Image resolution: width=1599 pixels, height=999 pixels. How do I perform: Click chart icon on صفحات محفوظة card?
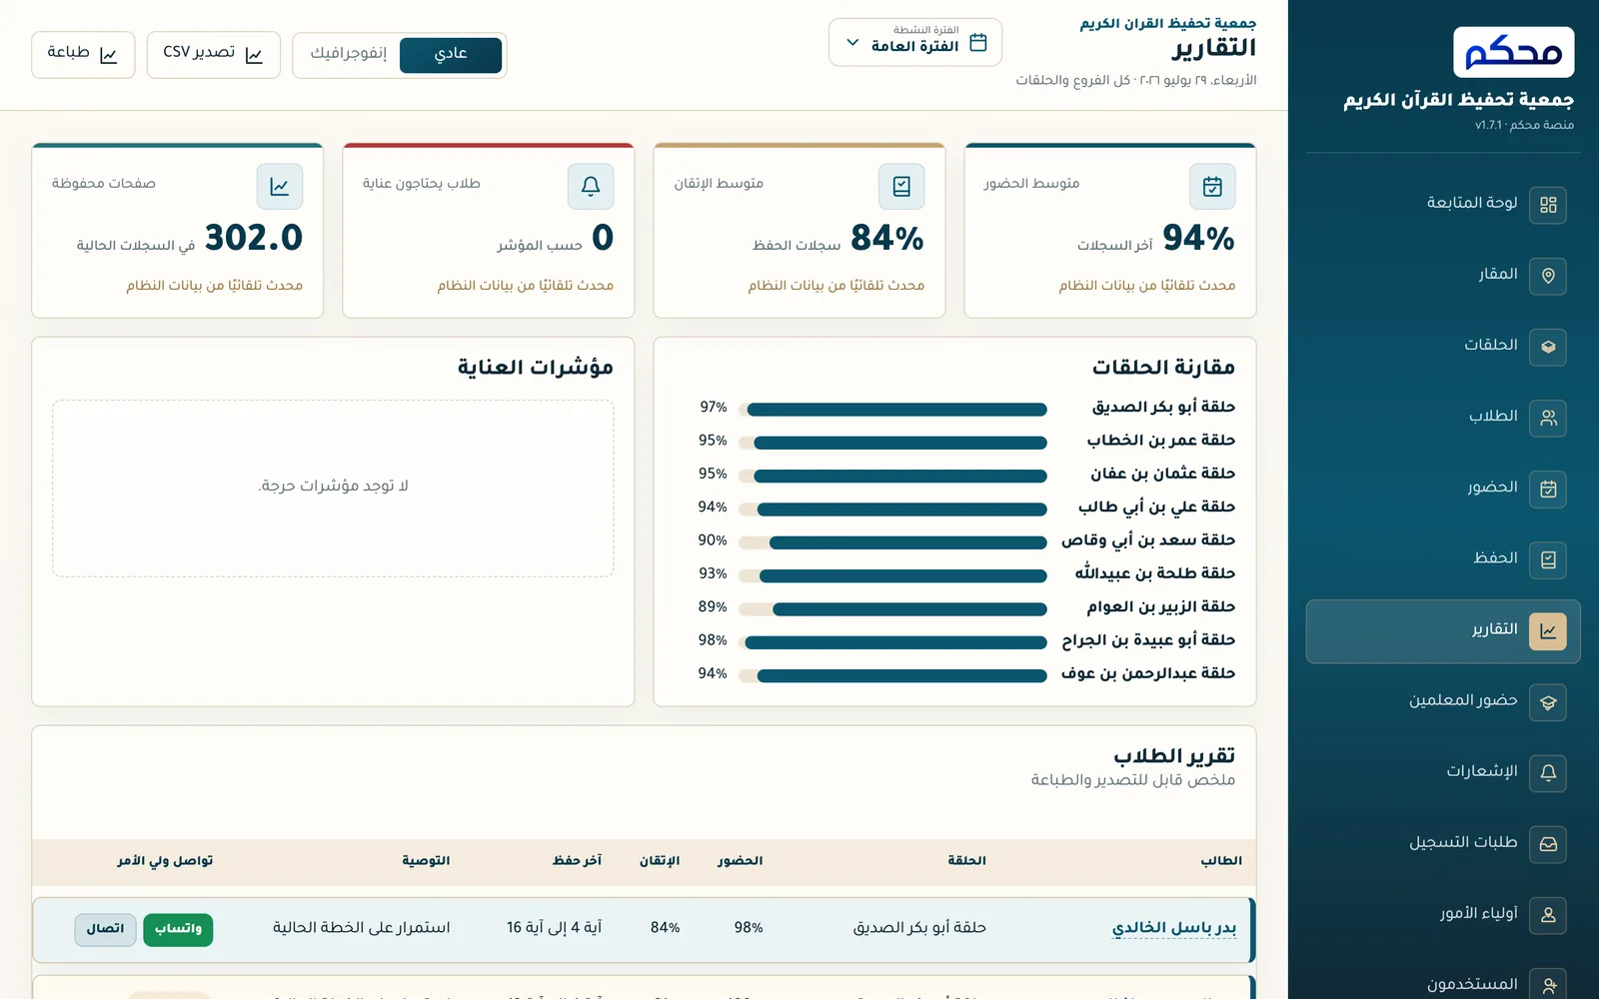click(x=280, y=187)
